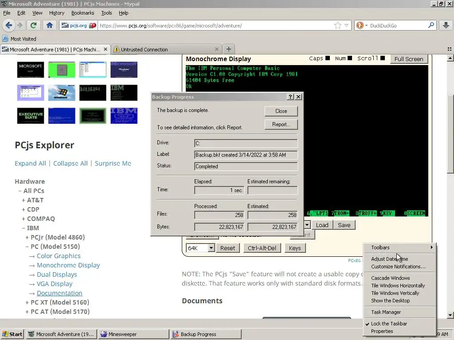Click the Save button

(x=344, y=225)
